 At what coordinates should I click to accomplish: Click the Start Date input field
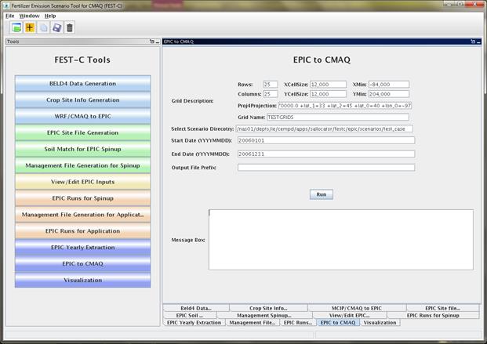click(x=326, y=140)
